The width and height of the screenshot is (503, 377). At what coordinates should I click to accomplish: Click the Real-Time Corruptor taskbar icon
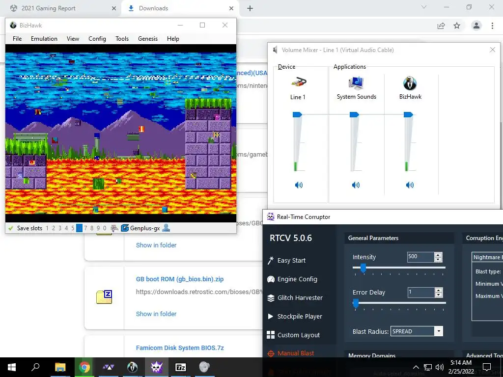click(157, 367)
